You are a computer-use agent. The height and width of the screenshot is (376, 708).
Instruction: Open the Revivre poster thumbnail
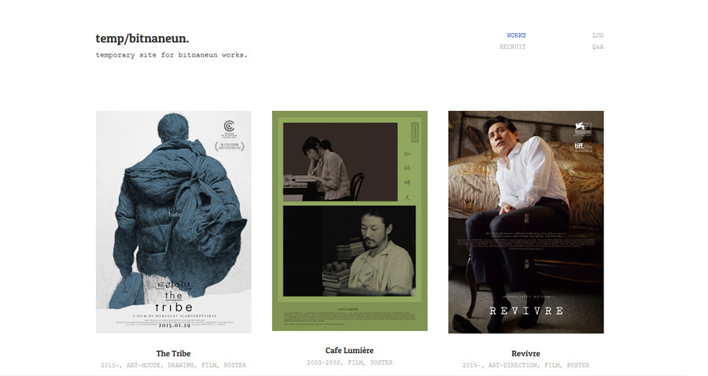(x=525, y=222)
